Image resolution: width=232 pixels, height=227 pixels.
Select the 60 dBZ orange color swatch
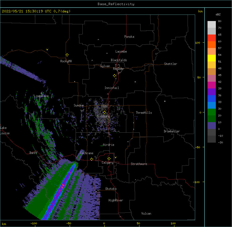coord(212,44)
